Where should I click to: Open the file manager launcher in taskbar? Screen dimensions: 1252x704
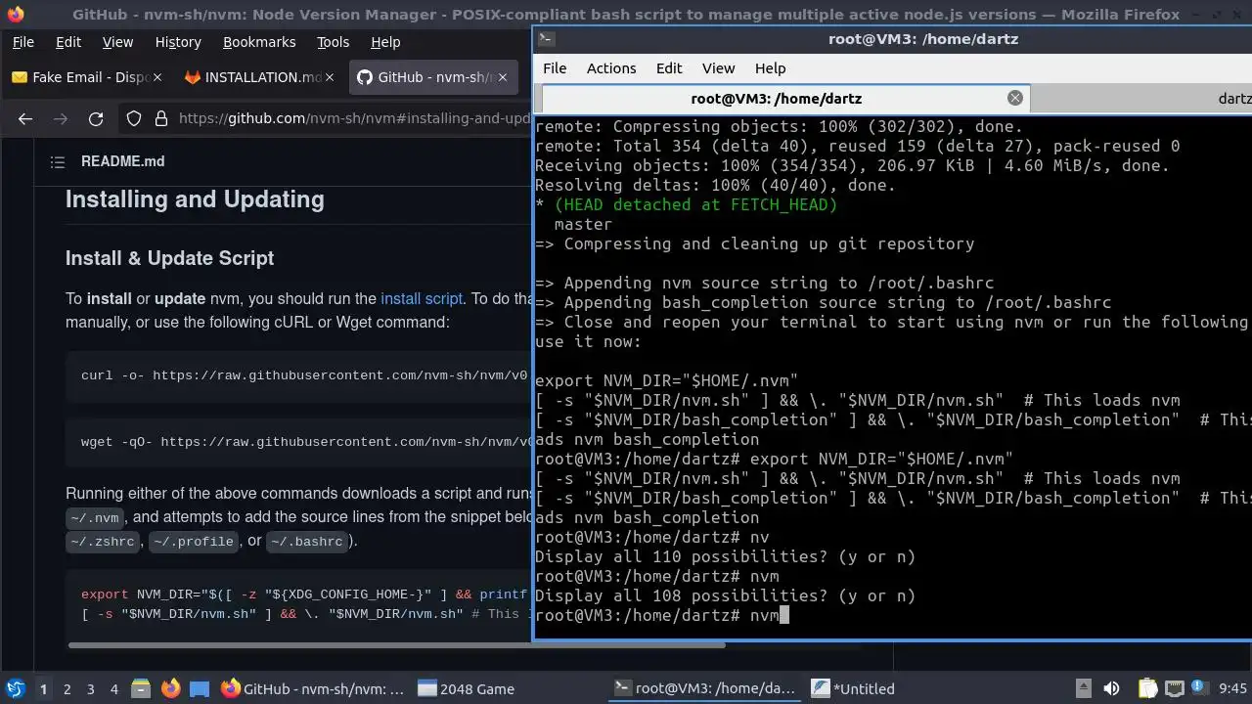[140, 688]
